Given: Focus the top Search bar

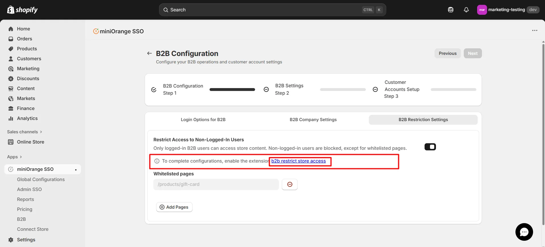Looking at the screenshot, I should pos(273,10).
